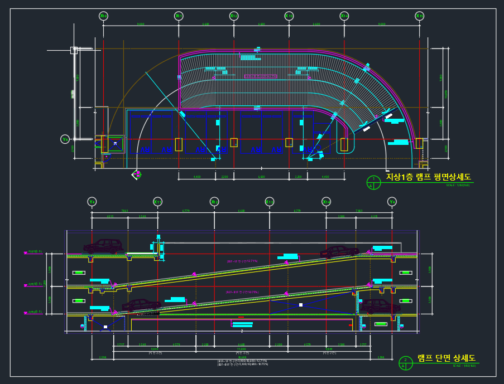Select the SUV on the lower-right floor
This screenshot has width=504, height=384.
coord(380,307)
